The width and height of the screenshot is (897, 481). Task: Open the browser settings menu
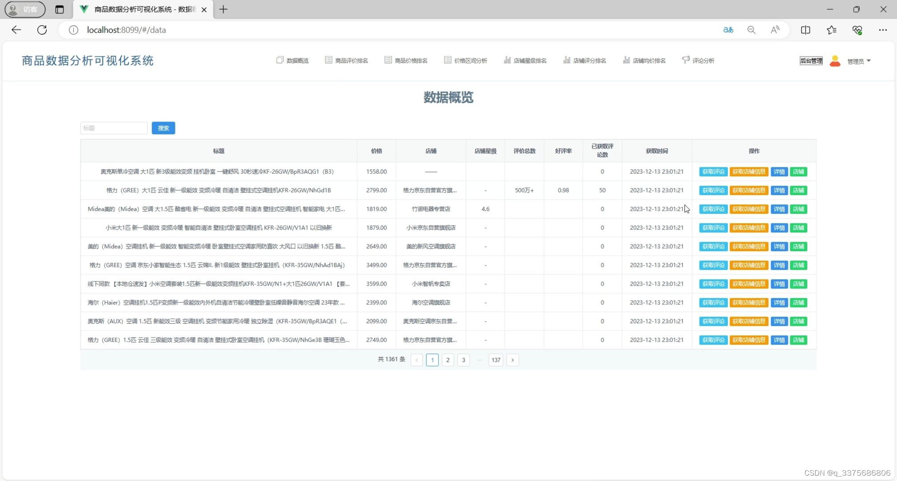[x=884, y=30]
